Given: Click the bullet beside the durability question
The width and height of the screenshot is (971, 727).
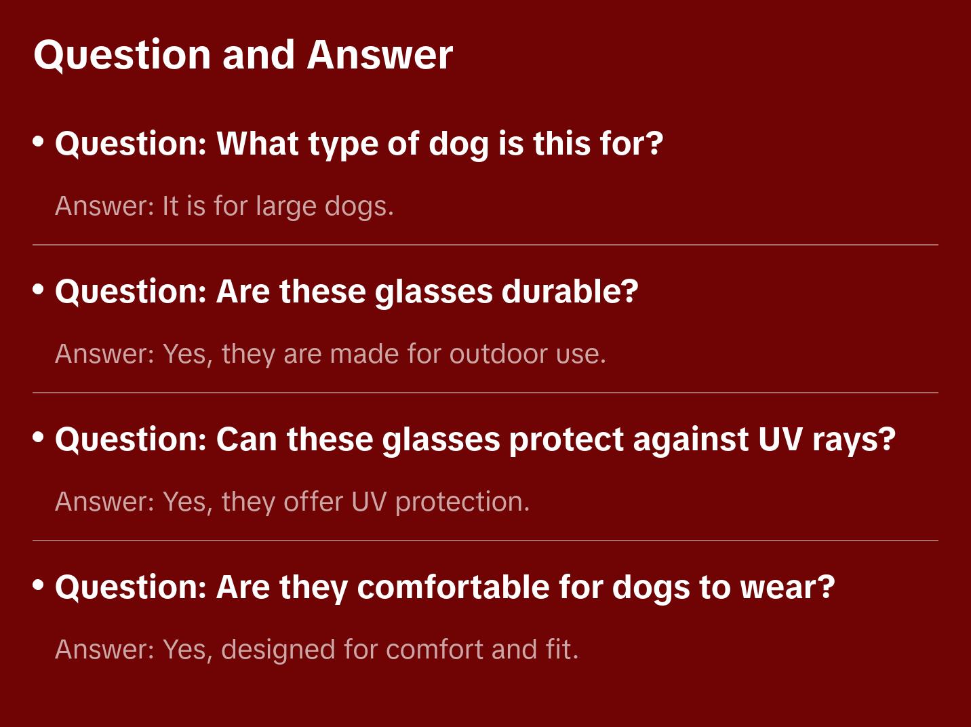Looking at the screenshot, I should tap(39, 290).
